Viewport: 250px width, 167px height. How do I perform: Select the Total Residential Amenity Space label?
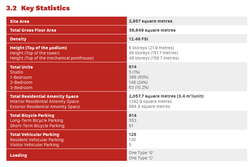pos(44,96)
